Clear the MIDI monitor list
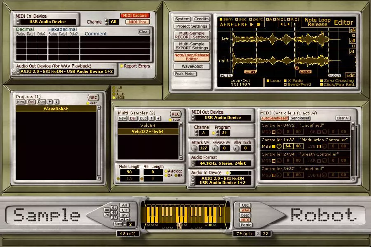Viewport: 371px width, 247px height. coord(144,32)
